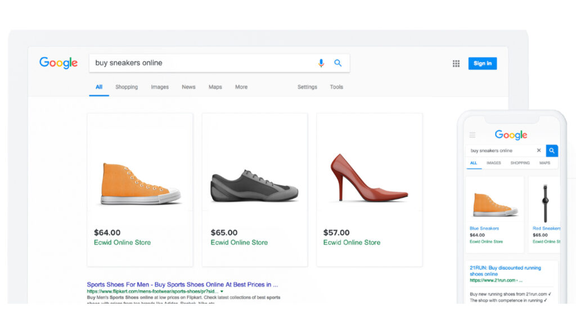Click the $57.00 price
Screen dimensions: 576x324
click(x=336, y=232)
